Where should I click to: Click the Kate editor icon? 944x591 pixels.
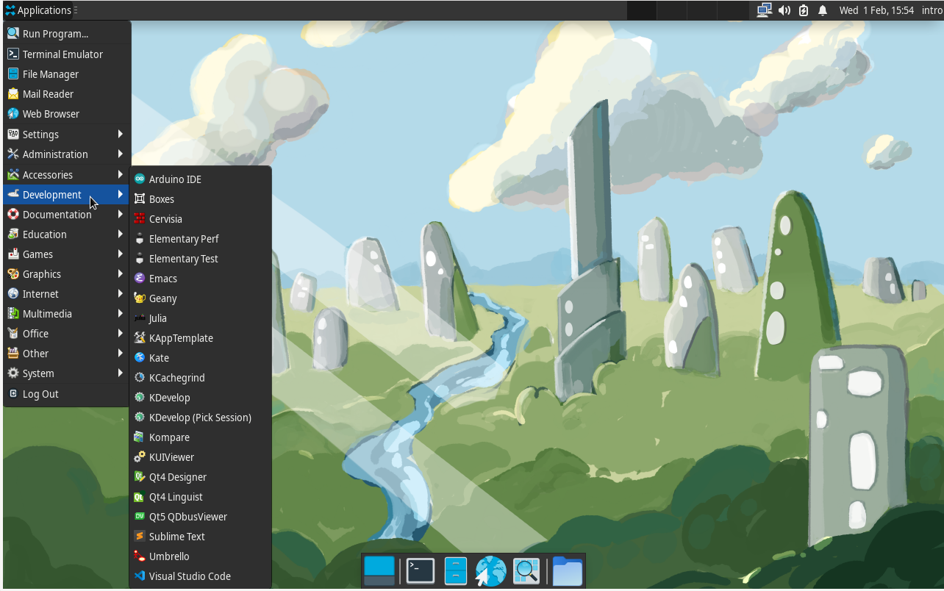point(139,358)
